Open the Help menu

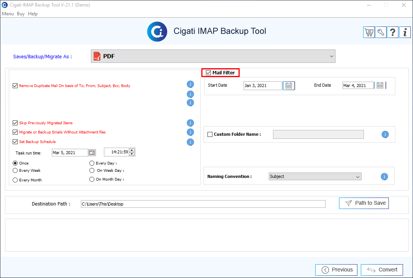(x=33, y=14)
